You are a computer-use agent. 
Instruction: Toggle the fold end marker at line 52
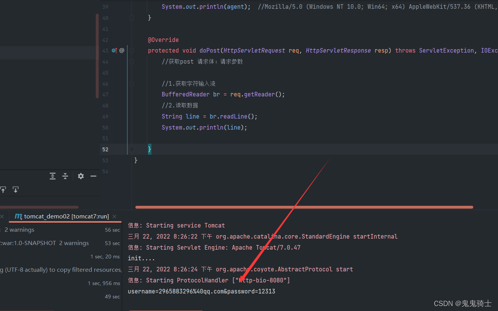(x=132, y=149)
